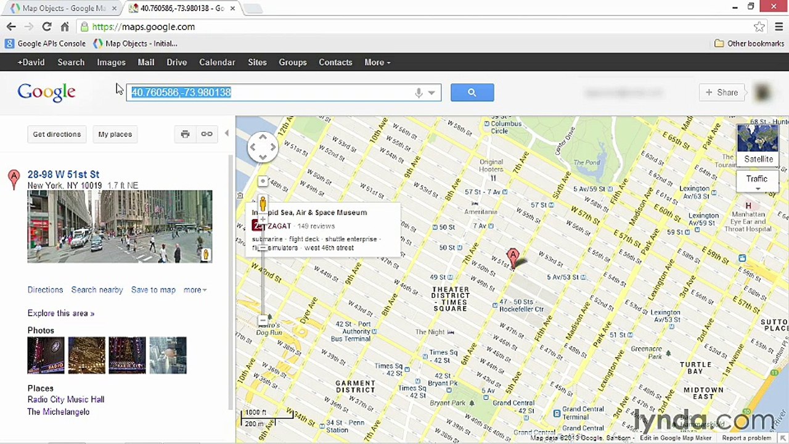Click the Google logo
This screenshot has width=789, height=444.
pyautogui.click(x=46, y=92)
